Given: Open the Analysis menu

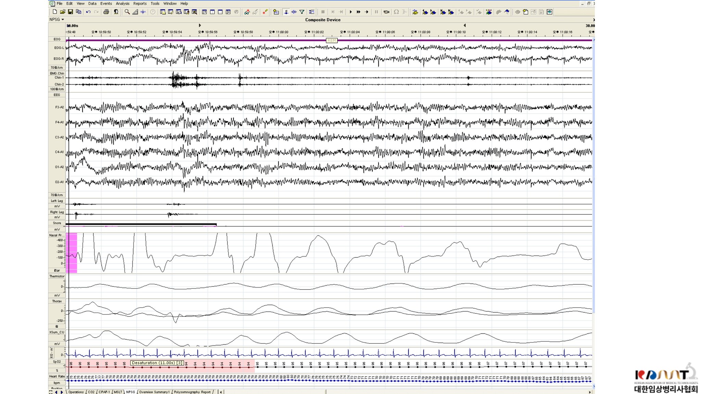Looking at the screenshot, I should 123,3.
